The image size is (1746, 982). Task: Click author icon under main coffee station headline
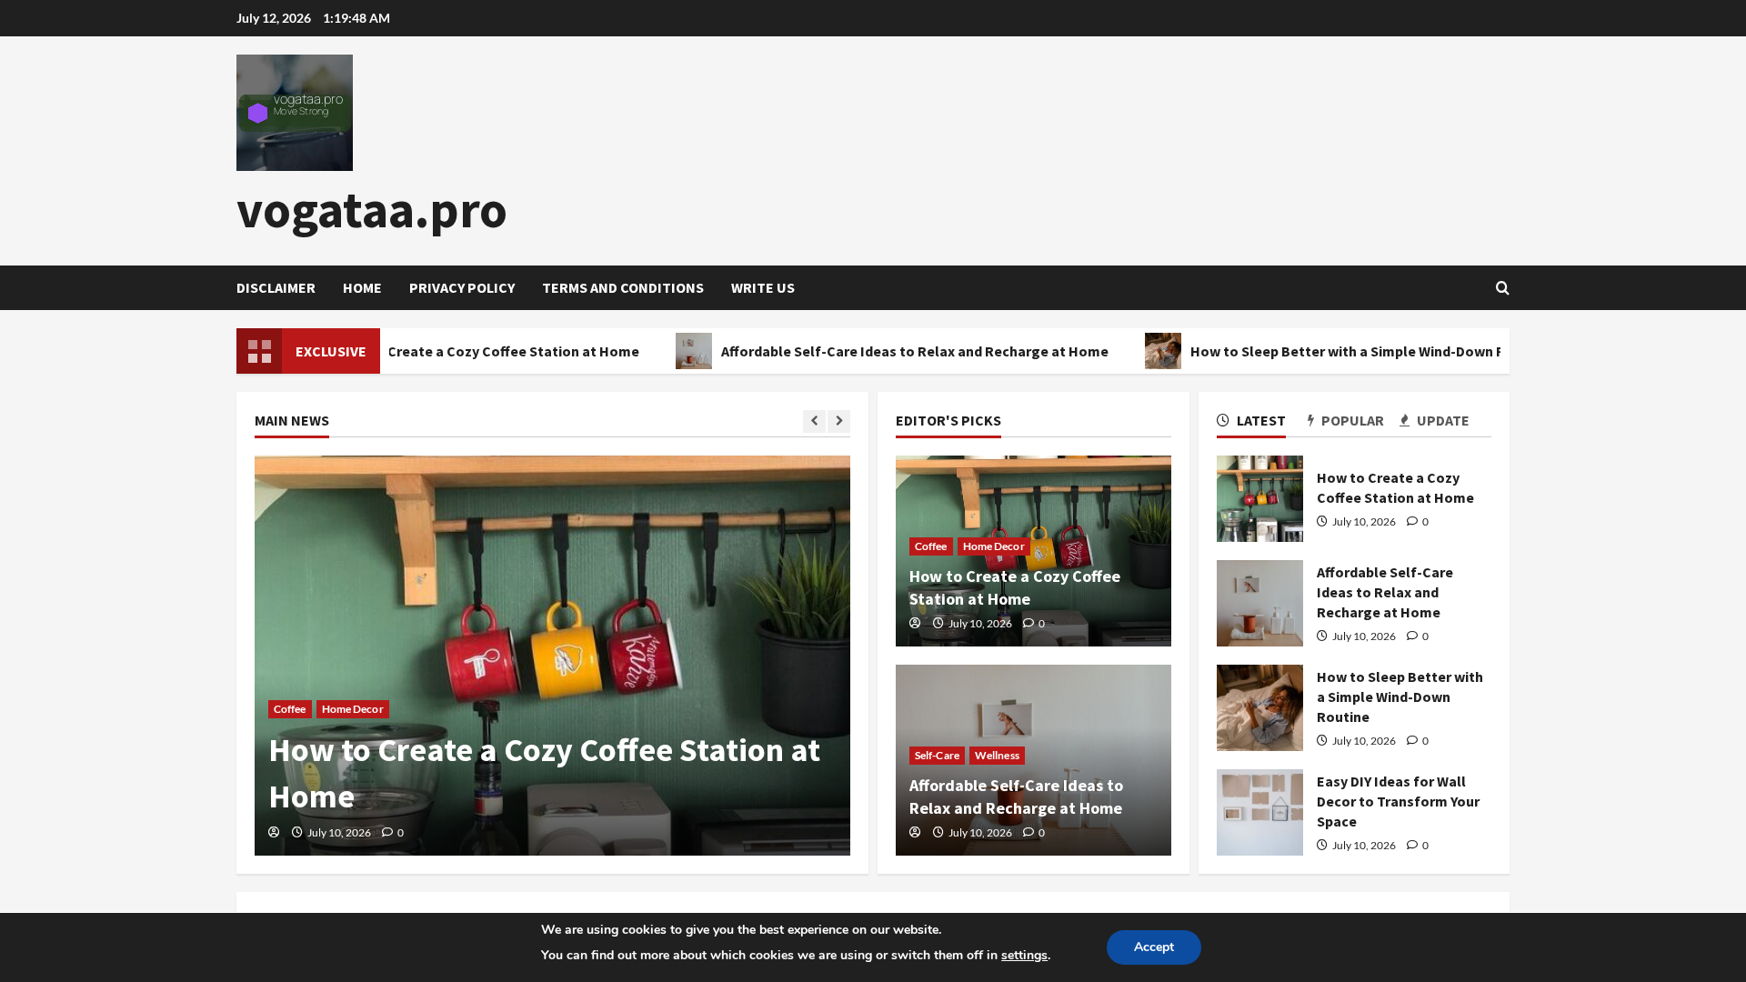pyautogui.click(x=274, y=832)
